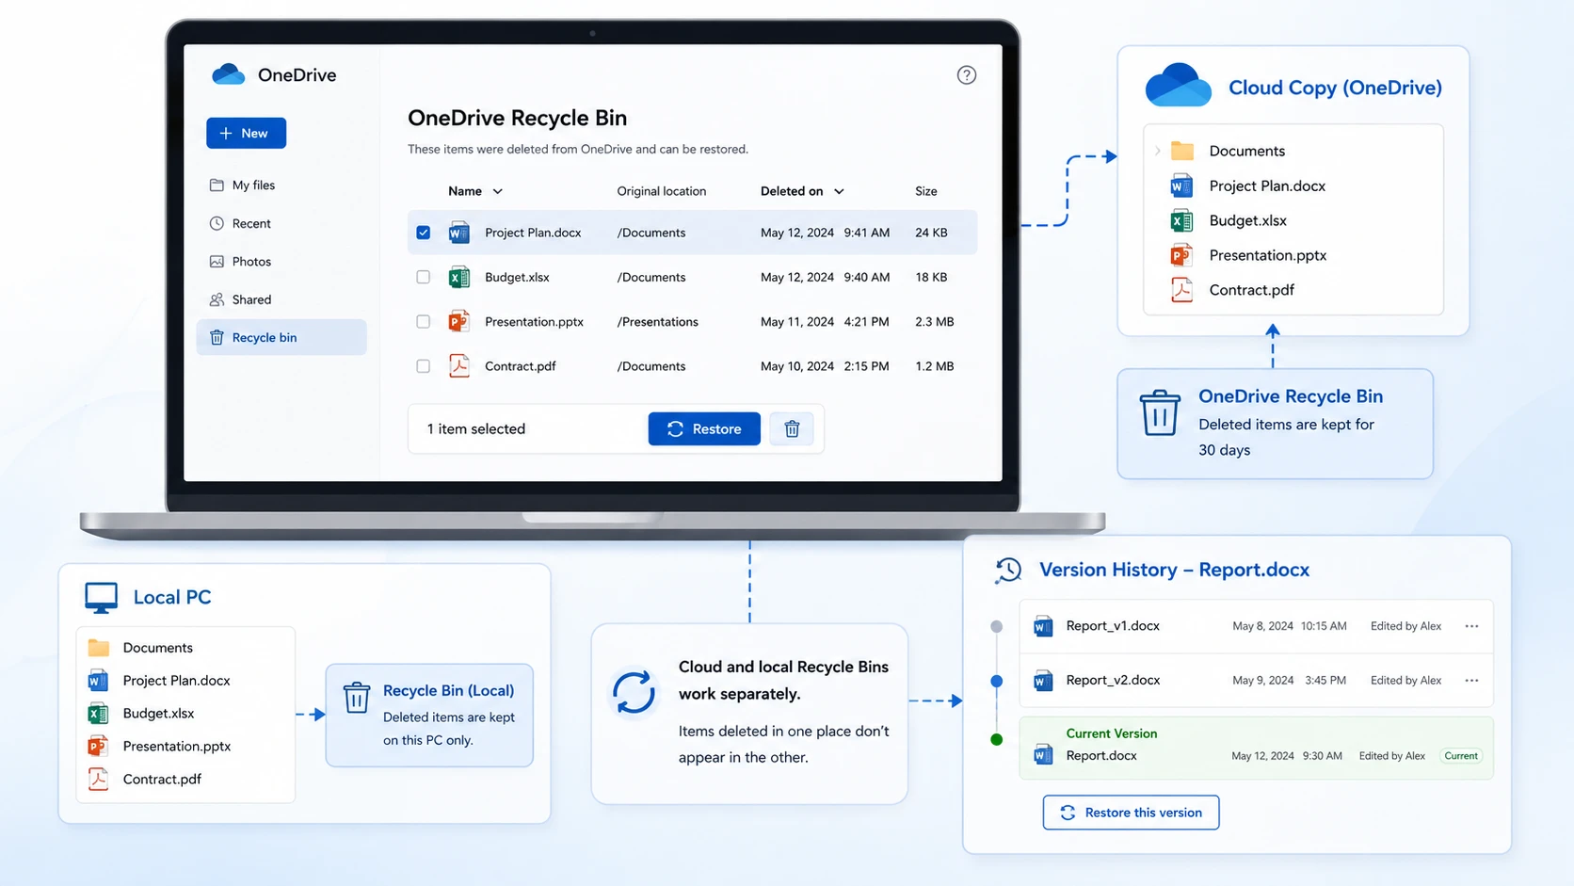
Task: Click the 2.3 MB size value
Action: (934, 321)
